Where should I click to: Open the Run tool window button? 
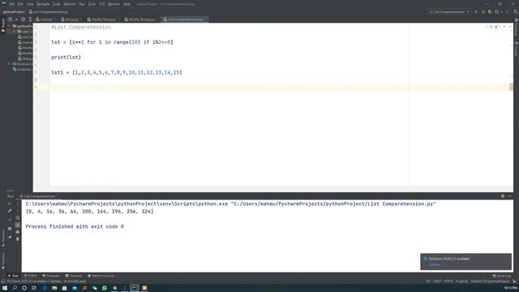pyautogui.click(x=13, y=276)
